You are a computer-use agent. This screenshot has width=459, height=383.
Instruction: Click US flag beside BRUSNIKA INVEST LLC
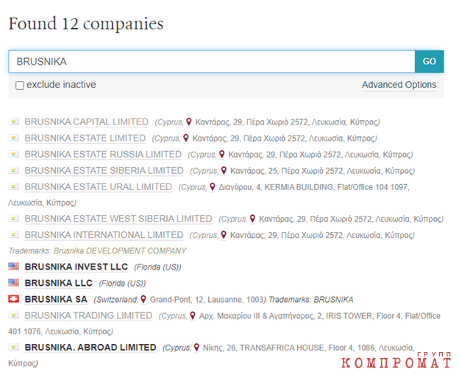coord(13,267)
